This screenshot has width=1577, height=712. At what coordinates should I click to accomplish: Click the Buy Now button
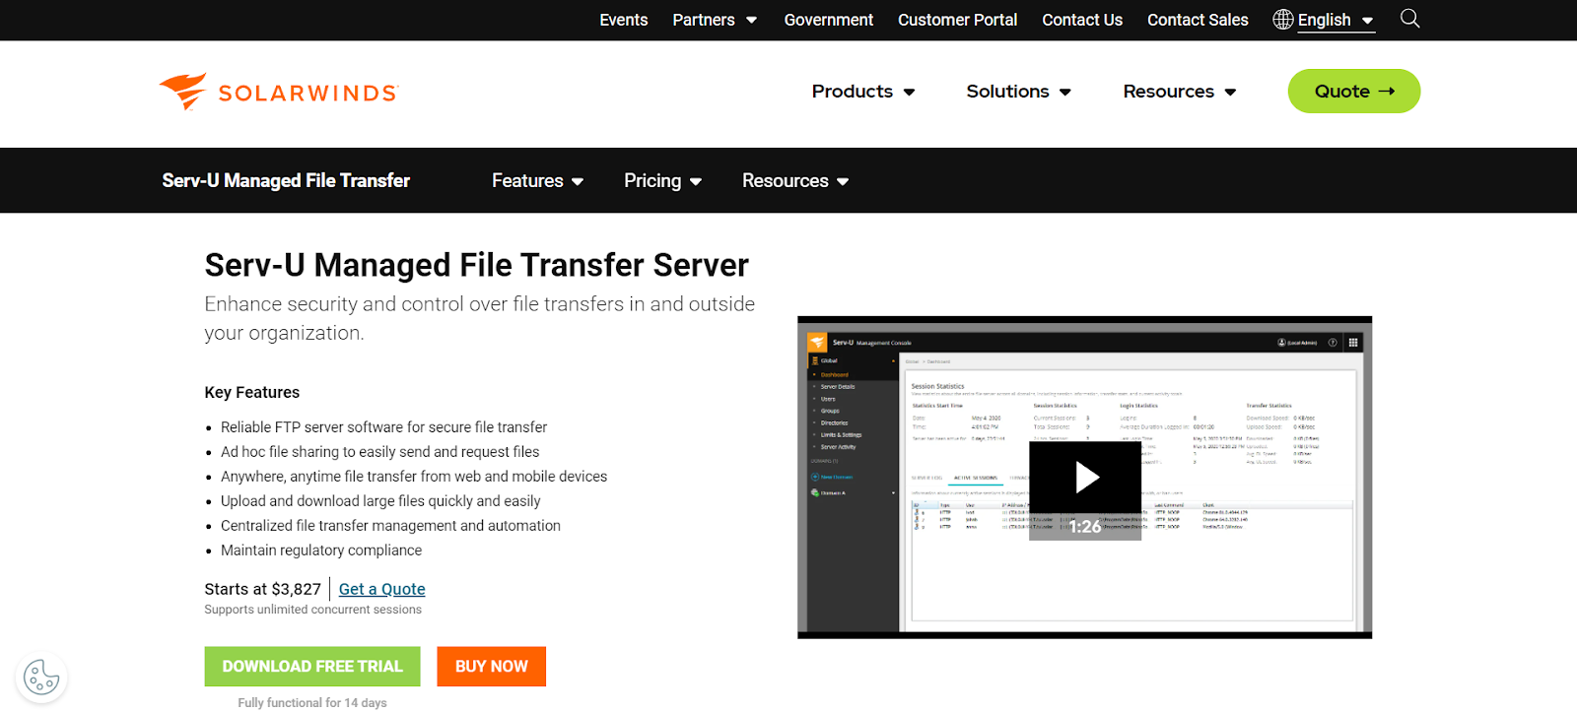click(492, 667)
